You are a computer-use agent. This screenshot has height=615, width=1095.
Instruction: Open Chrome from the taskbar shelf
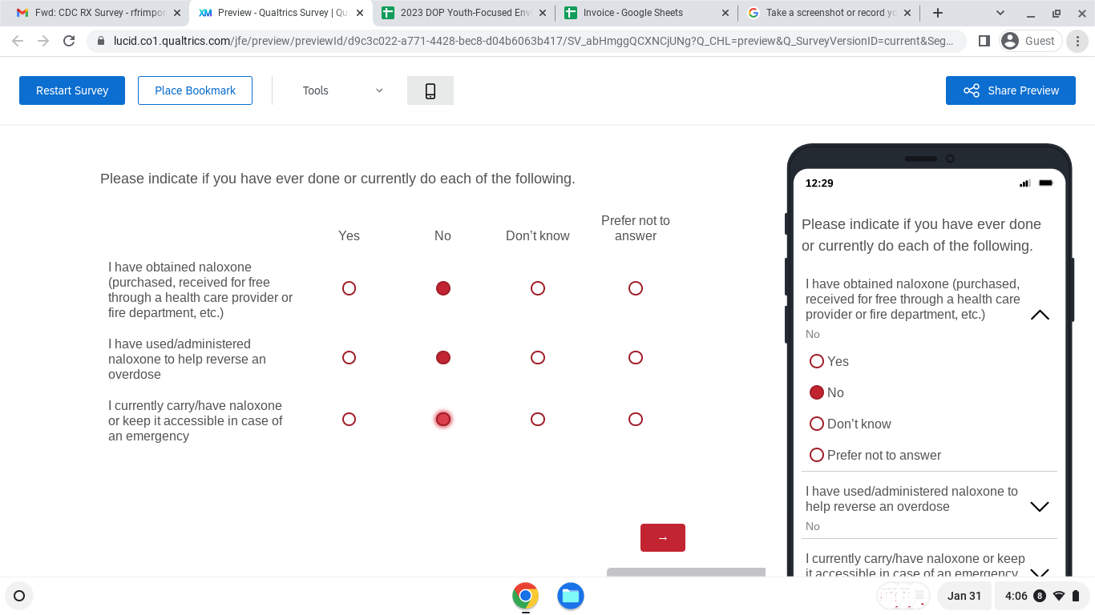coord(525,596)
